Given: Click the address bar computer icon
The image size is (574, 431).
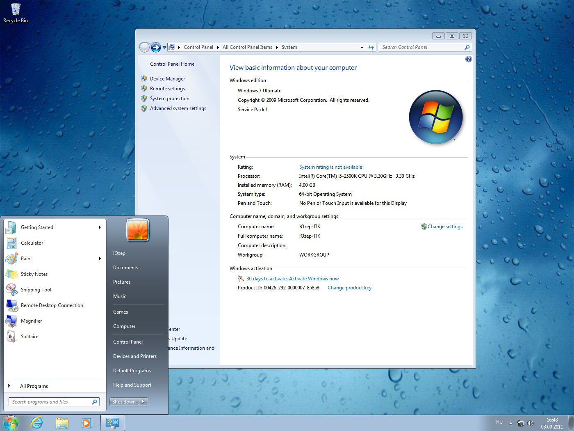Looking at the screenshot, I should coord(172,47).
